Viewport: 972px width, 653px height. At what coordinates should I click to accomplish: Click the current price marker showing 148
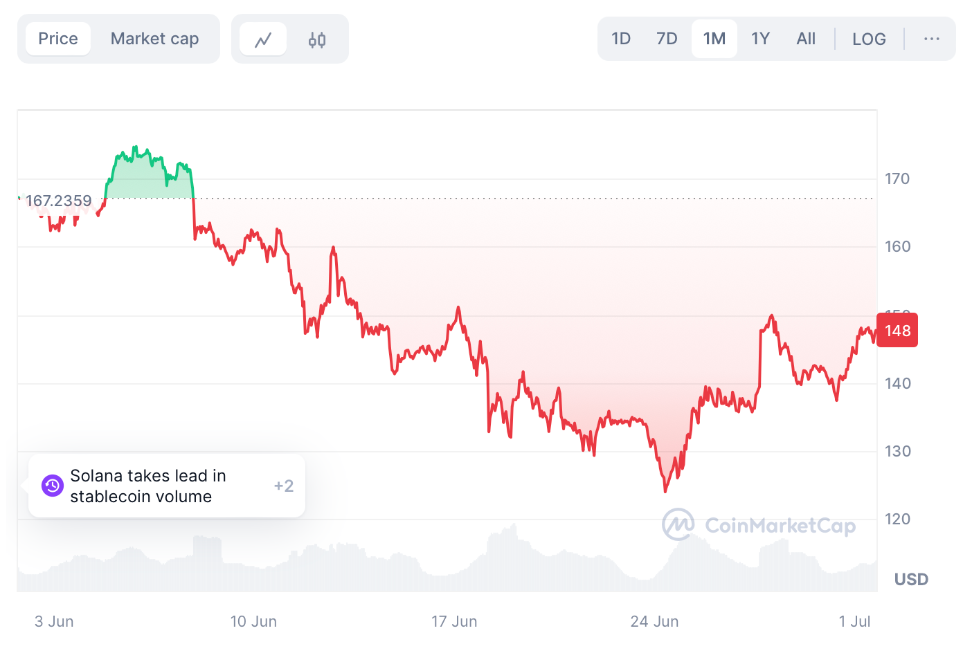(897, 330)
